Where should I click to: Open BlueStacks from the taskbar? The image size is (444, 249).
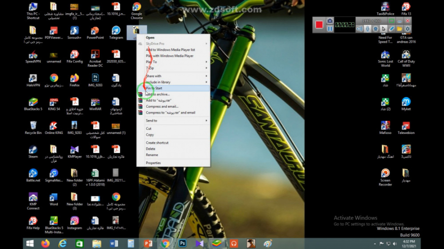click(x=217, y=244)
